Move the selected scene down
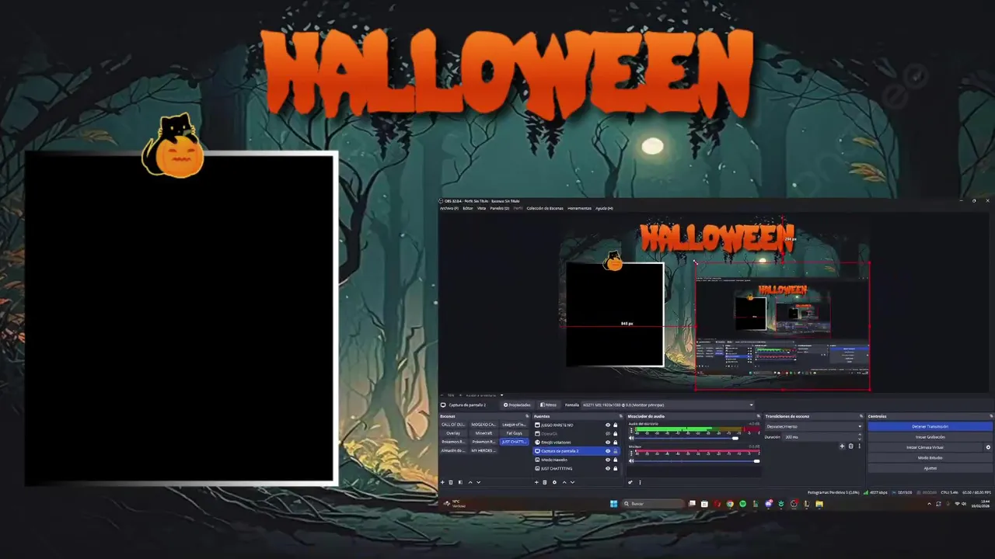The width and height of the screenshot is (995, 559). click(x=478, y=482)
